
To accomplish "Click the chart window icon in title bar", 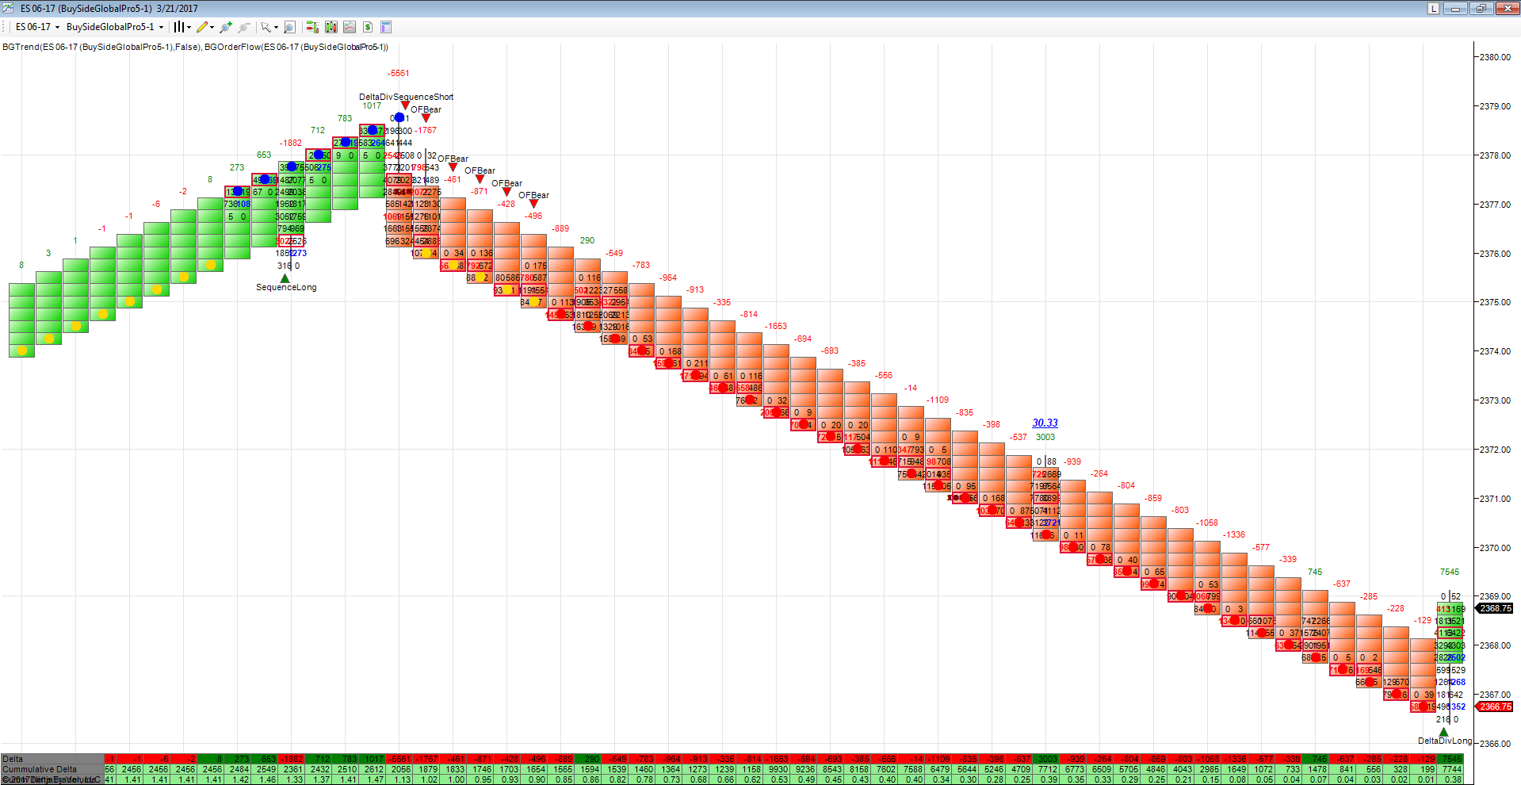I will click(x=9, y=8).
